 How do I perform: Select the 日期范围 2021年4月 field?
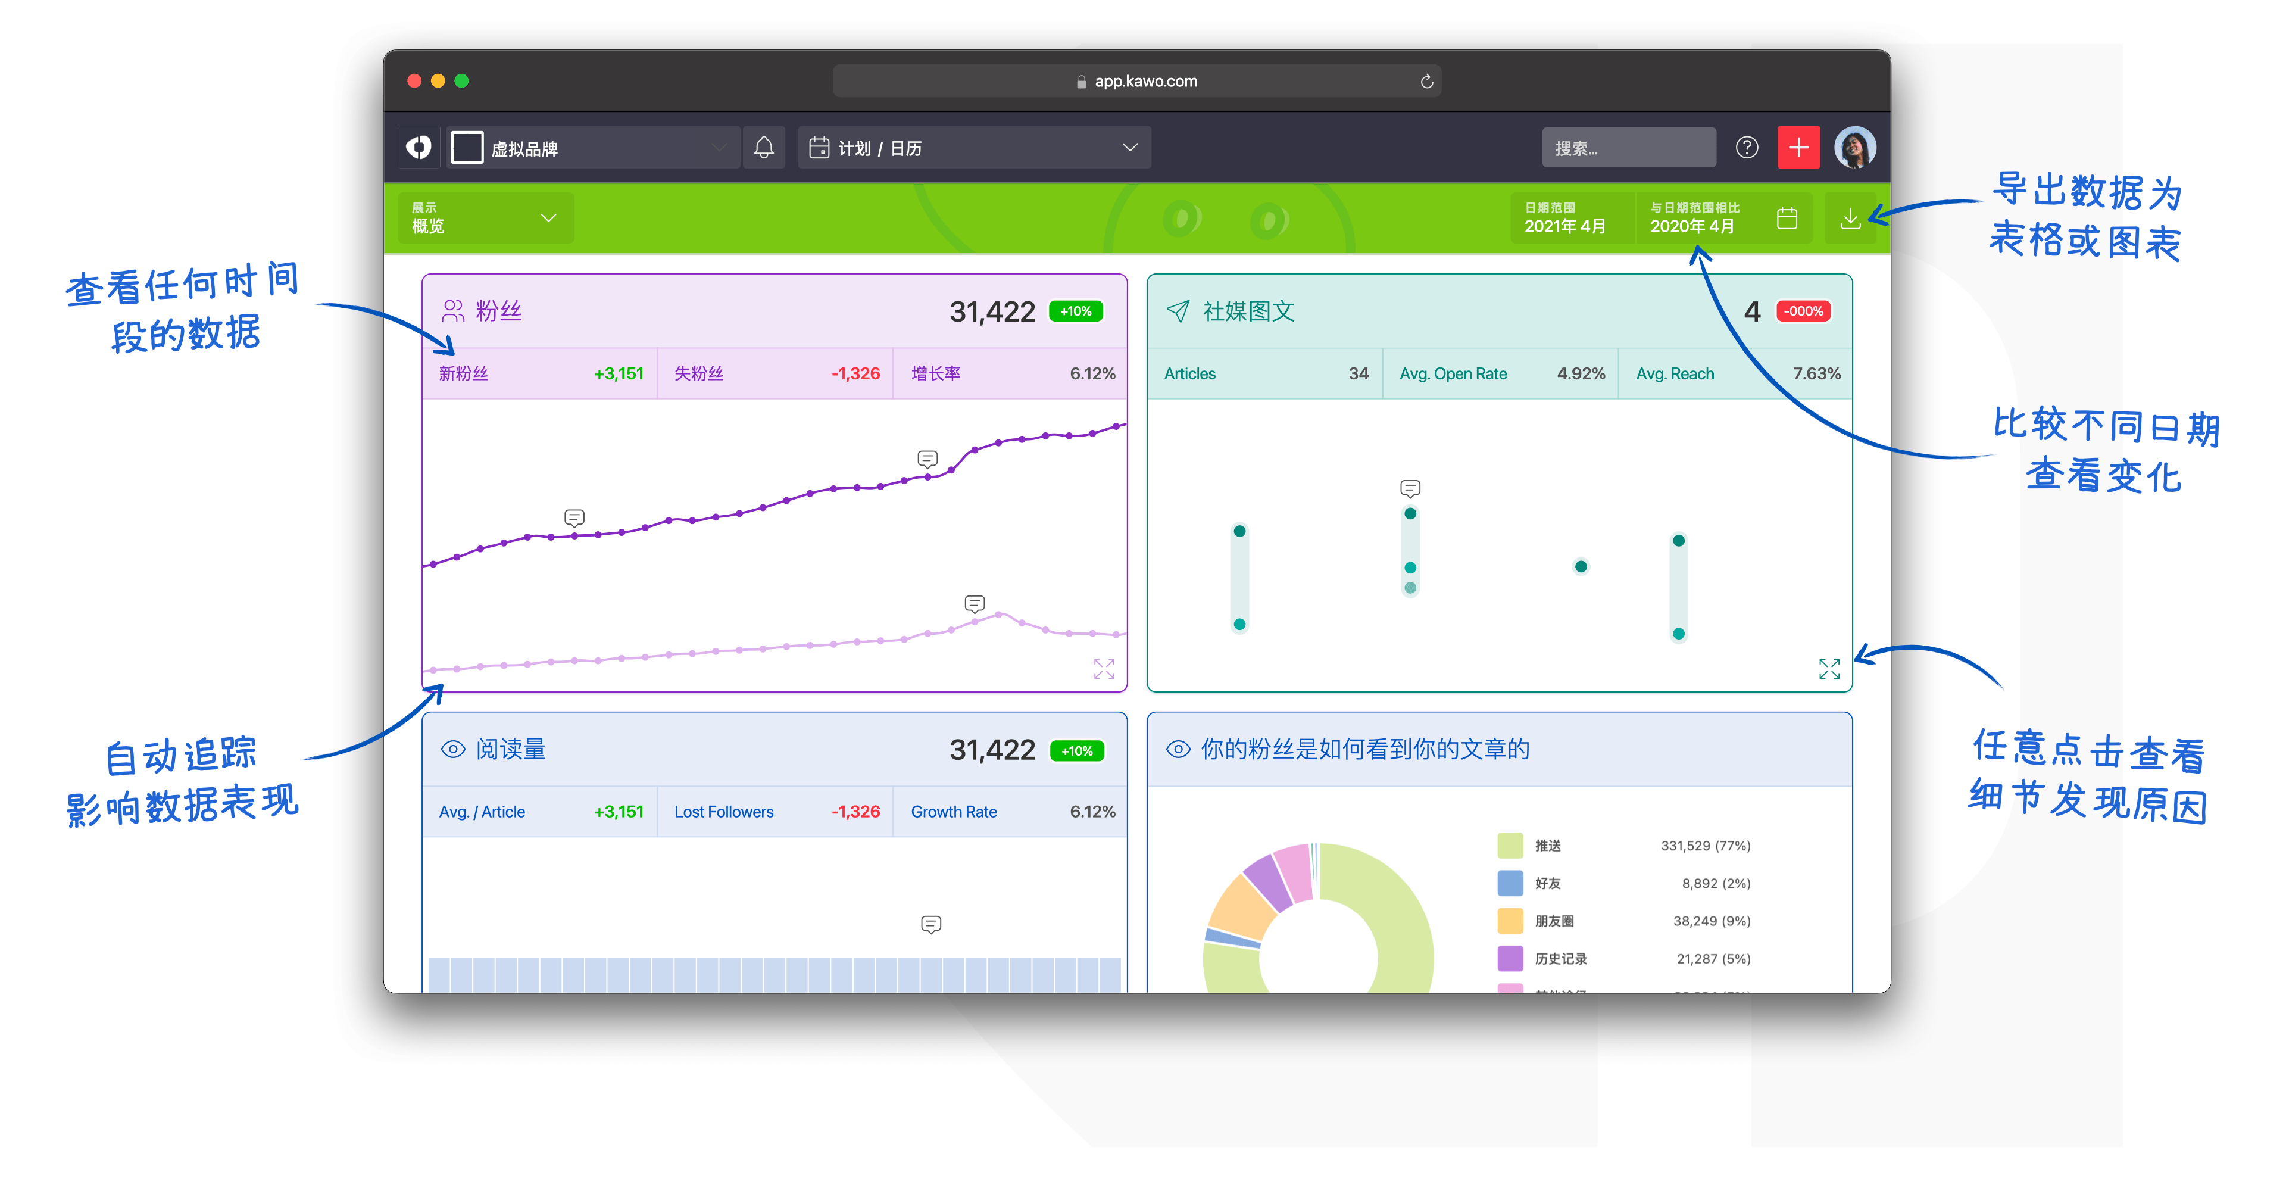click(1566, 219)
